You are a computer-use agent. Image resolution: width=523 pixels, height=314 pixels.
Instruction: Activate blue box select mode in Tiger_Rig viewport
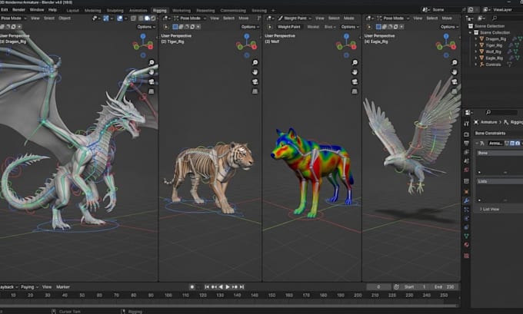pyautogui.click(x=175, y=27)
